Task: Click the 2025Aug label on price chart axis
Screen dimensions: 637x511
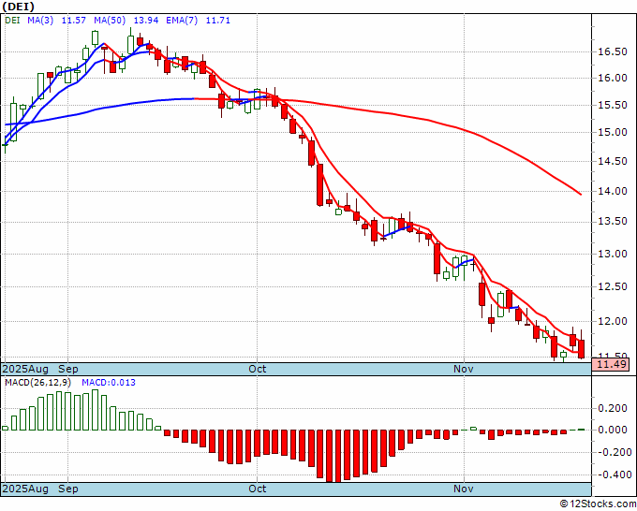Action: [25, 369]
